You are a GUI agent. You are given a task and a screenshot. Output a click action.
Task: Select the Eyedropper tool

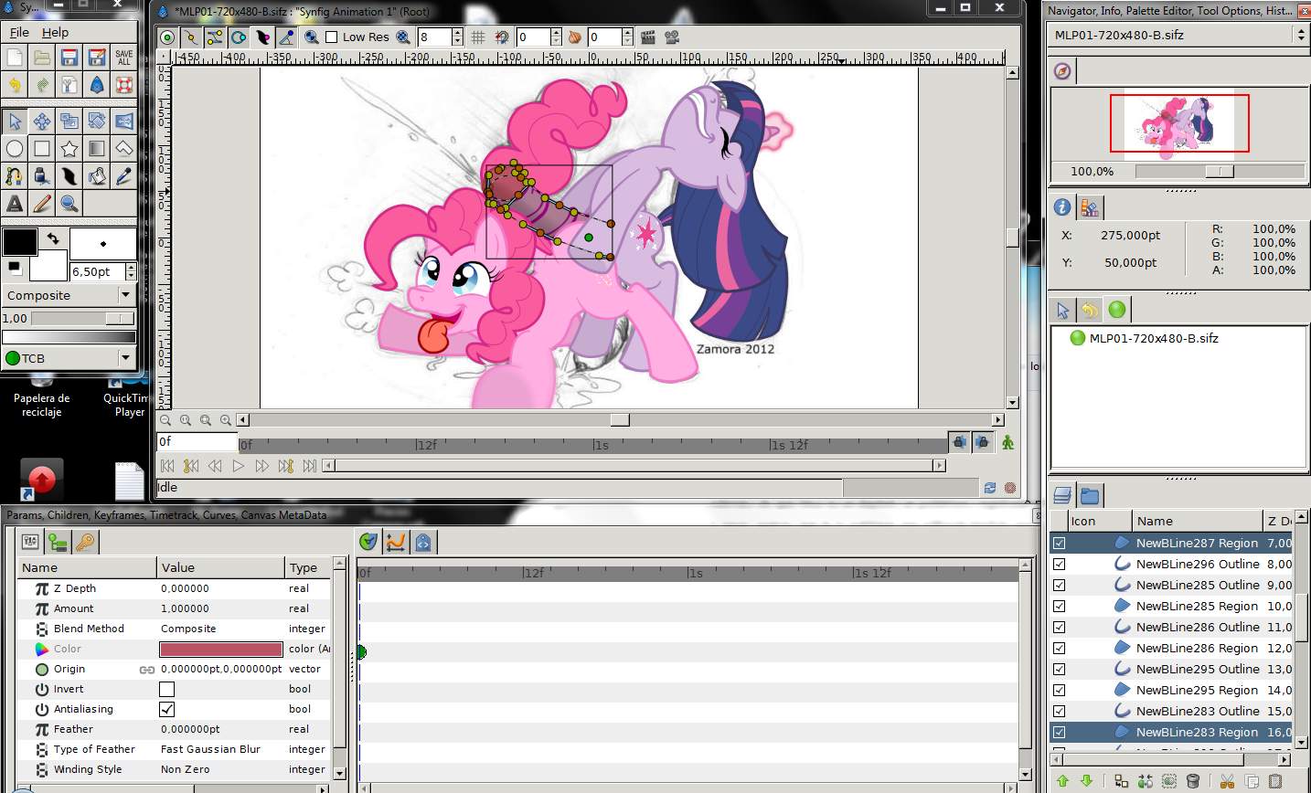(124, 176)
